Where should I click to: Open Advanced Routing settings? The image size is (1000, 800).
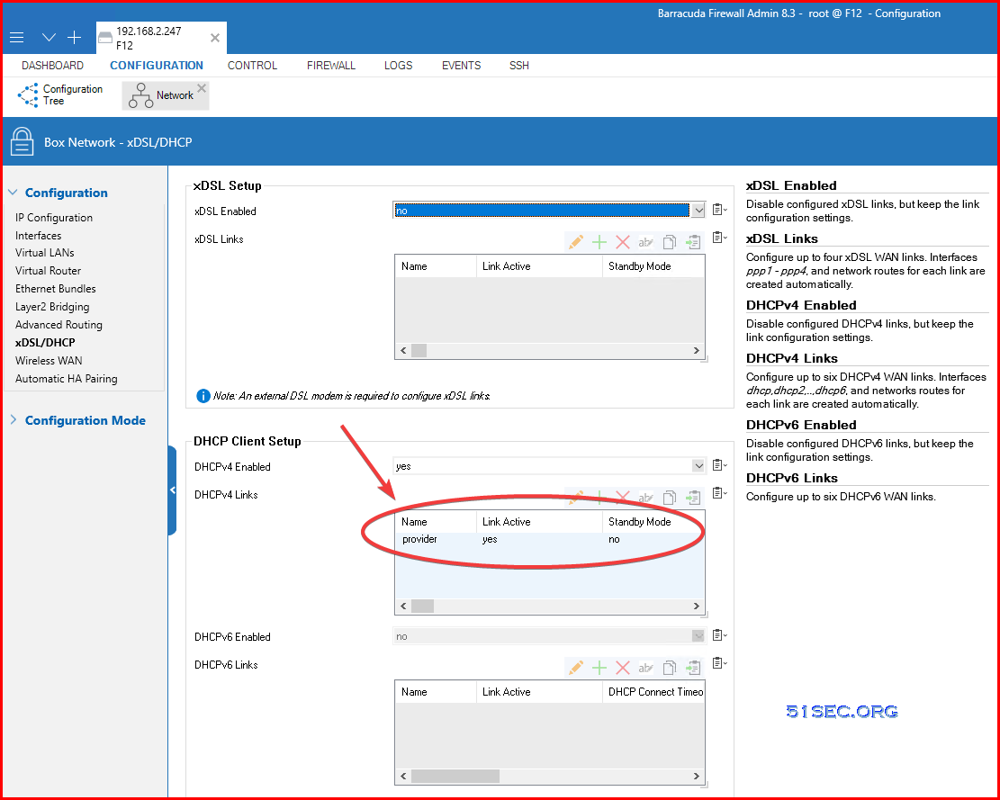click(59, 325)
